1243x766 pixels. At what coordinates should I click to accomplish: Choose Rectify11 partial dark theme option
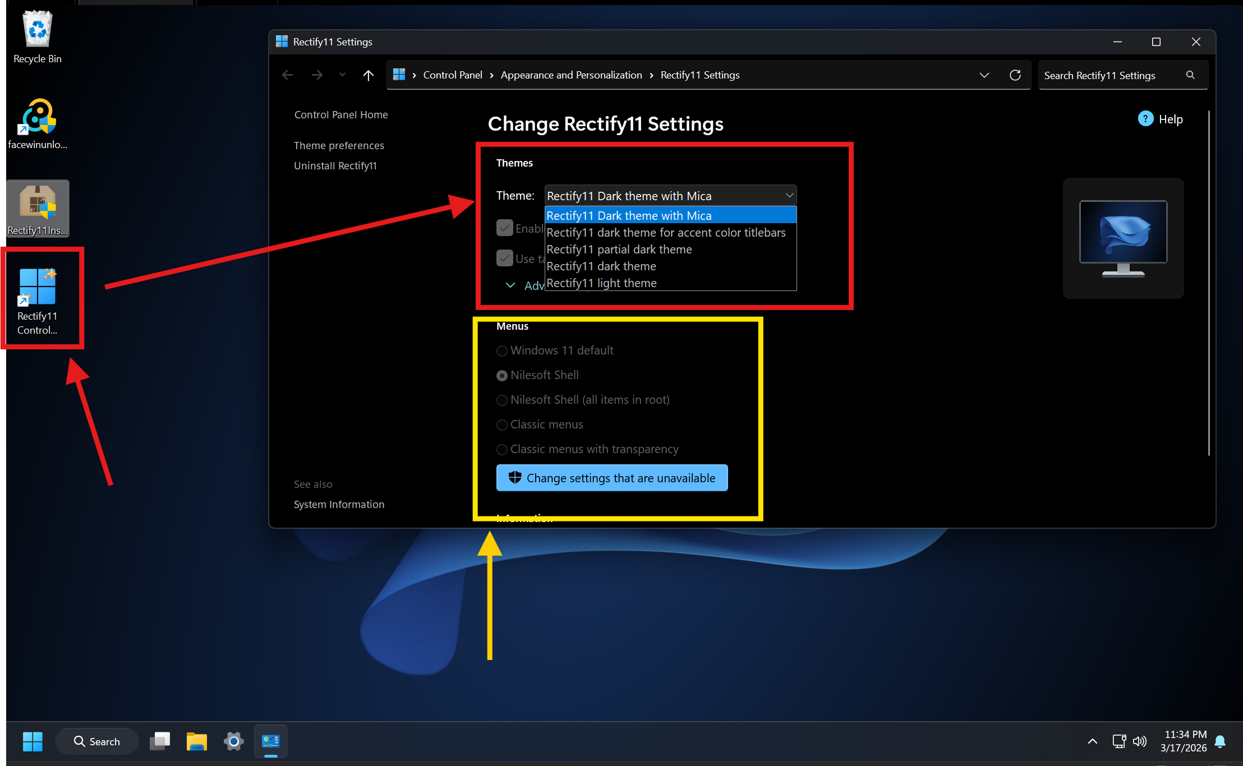[670, 250]
